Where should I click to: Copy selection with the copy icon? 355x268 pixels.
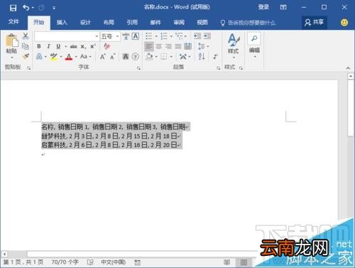pos(26,46)
